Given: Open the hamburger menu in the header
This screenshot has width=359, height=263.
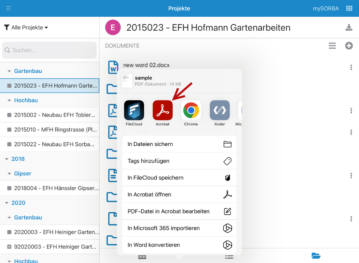Looking at the screenshot, I should [8, 8].
